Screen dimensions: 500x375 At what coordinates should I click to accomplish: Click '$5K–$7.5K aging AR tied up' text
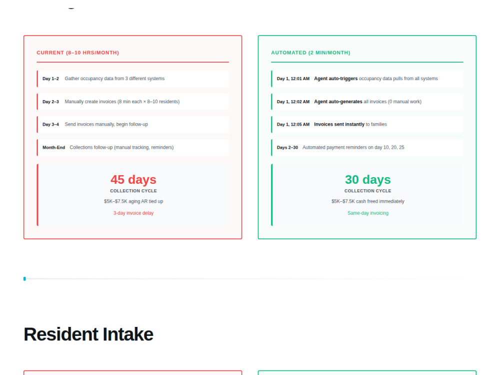pos(133,201)
